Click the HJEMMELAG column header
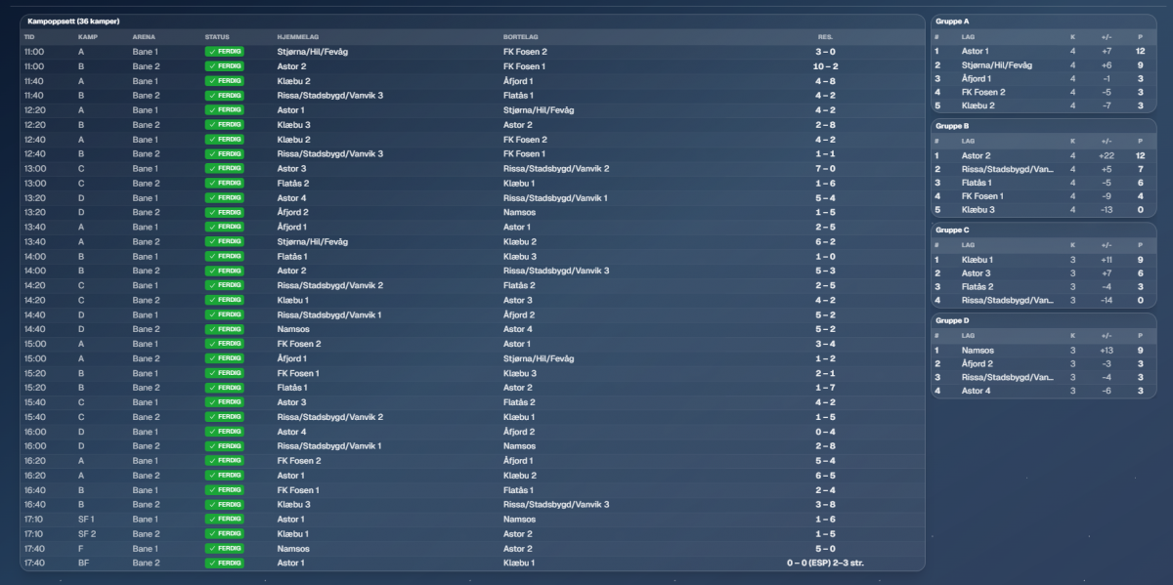 coord(295,37)
